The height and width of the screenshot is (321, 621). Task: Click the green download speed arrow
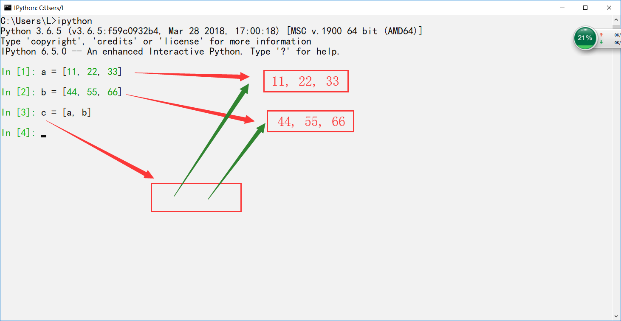[601, 42]
